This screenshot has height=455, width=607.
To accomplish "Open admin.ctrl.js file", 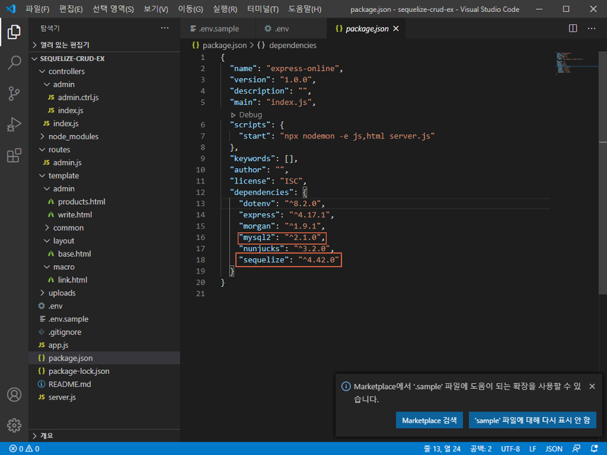I will (78, 98).
